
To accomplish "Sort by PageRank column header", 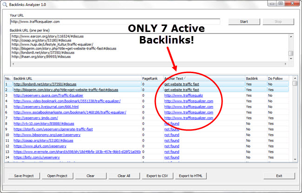I will click(x=151, y=79).
